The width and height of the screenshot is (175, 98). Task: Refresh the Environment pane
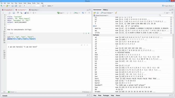172,13
